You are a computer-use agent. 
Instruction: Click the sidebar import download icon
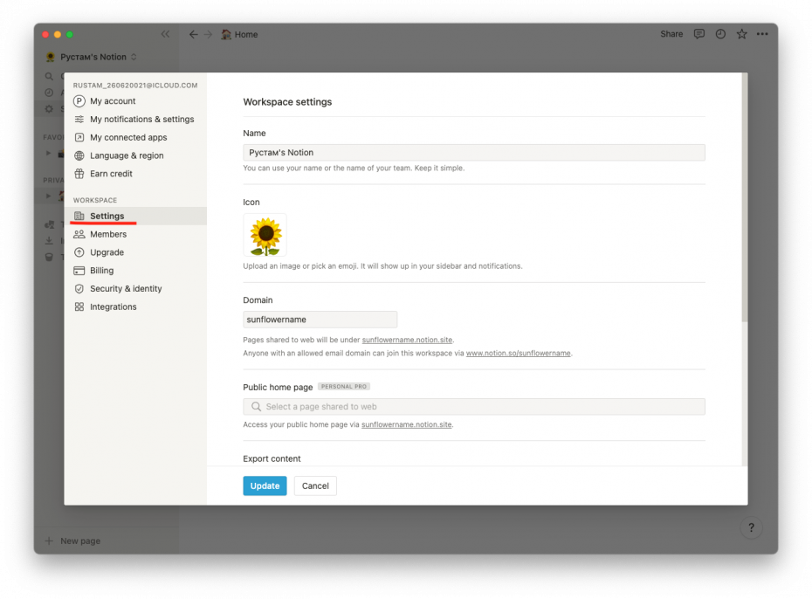pyautogui.click(x=49, y=240)
